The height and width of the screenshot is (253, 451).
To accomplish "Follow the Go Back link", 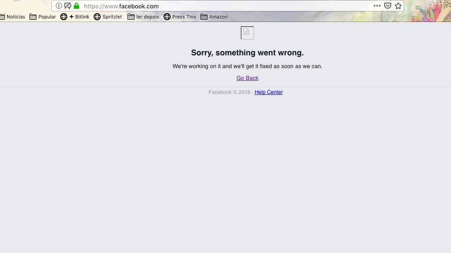I will pos(247,78).
